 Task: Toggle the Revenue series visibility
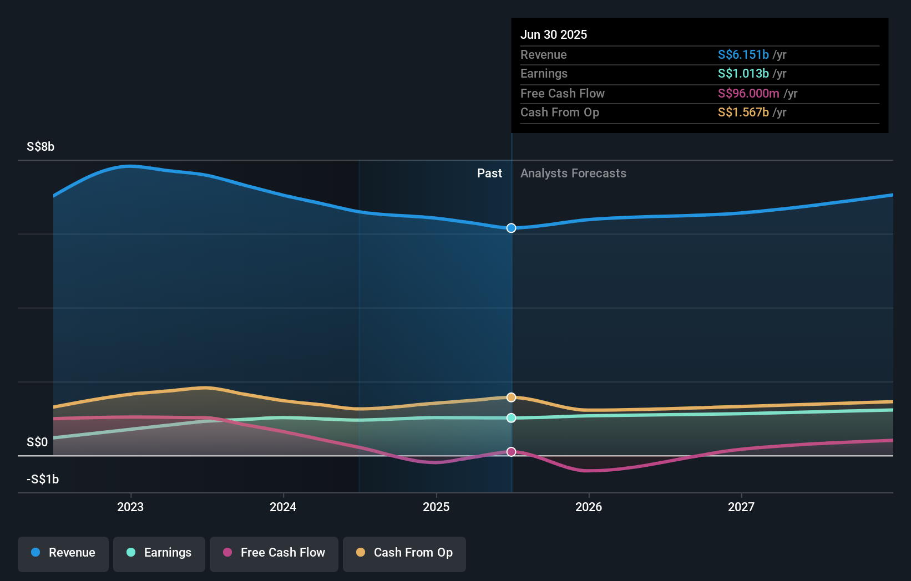63,553
